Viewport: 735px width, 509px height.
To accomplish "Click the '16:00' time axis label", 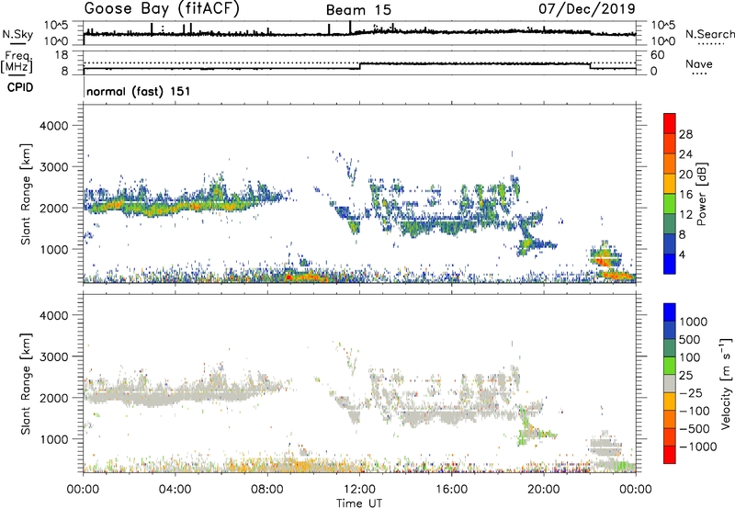I will (451, 490).
